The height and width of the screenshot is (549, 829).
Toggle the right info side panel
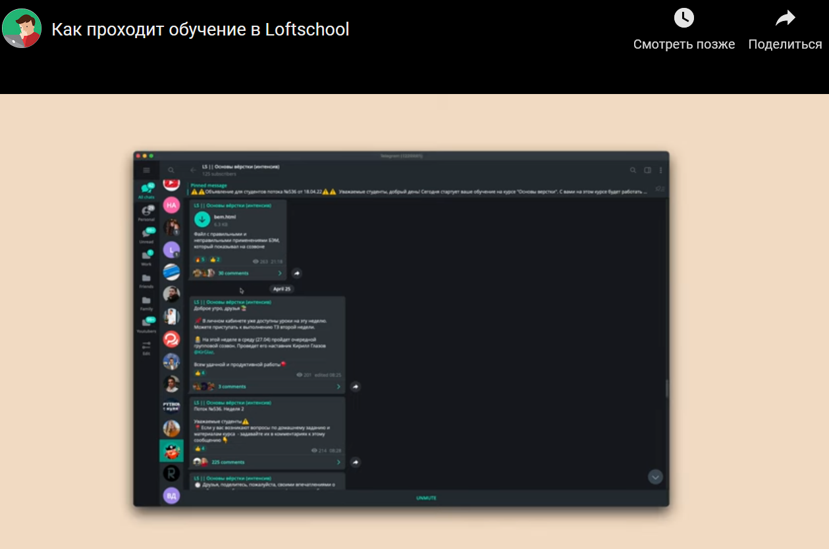tap(647, 170)
